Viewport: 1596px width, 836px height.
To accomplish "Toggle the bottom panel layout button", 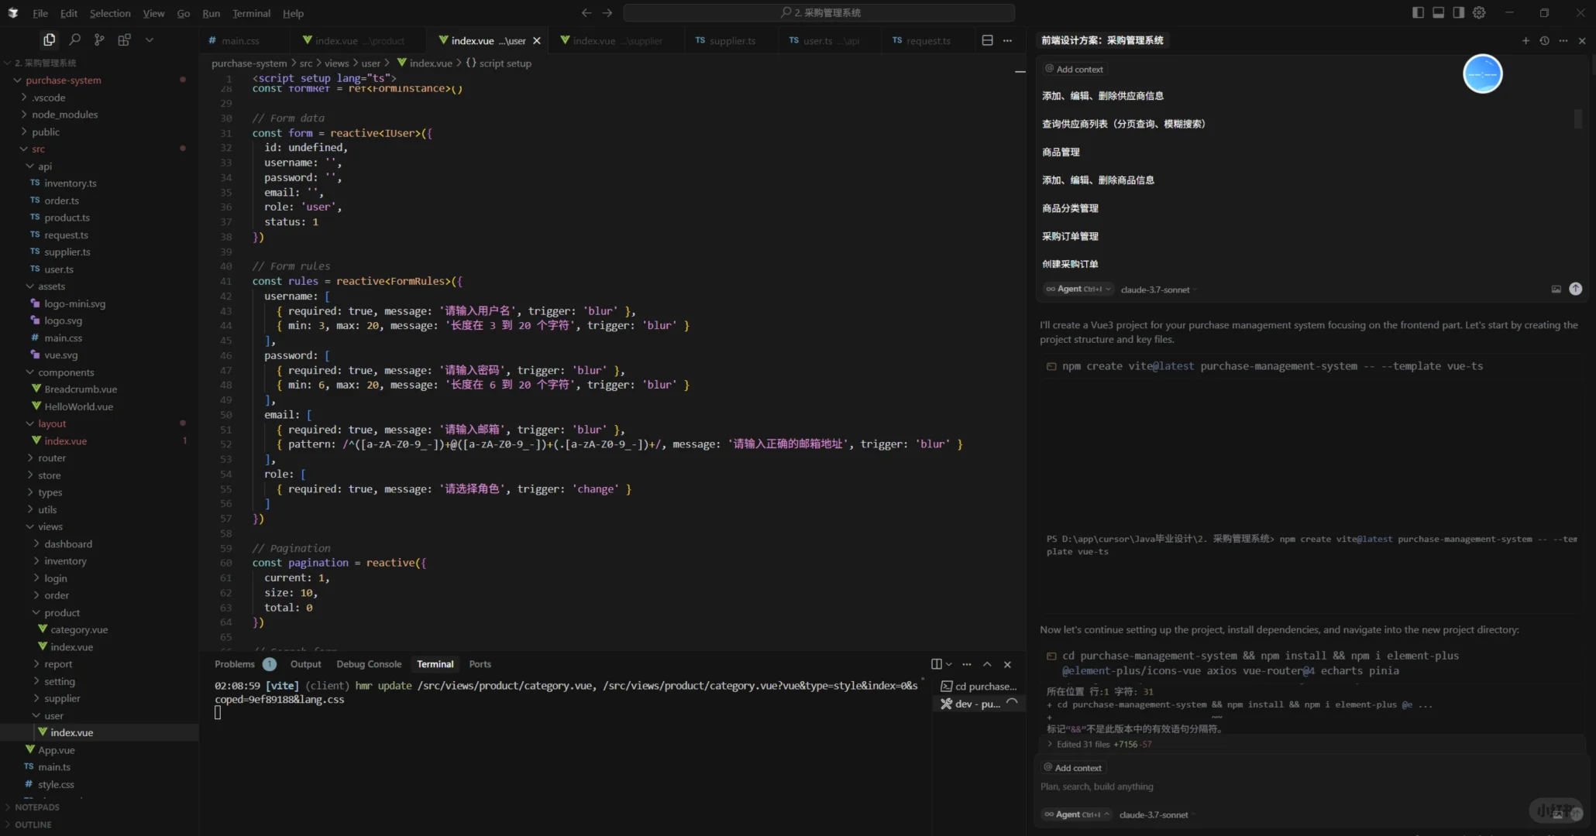I will pyautogui.click(x=1438, y=12).
